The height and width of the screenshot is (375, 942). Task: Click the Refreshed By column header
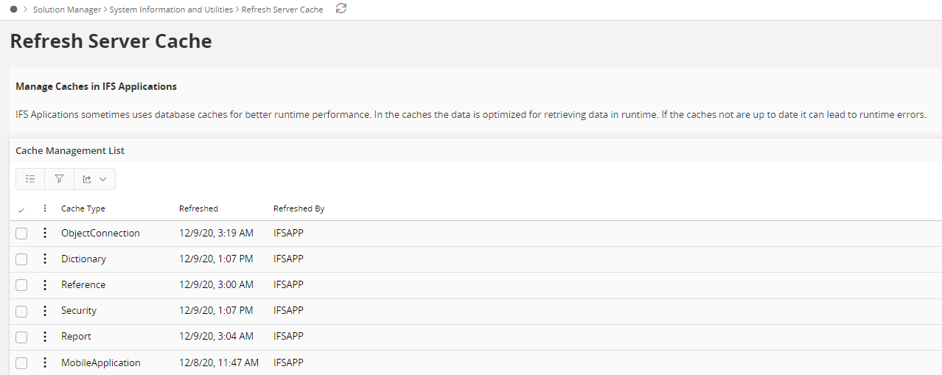[299, 208]
